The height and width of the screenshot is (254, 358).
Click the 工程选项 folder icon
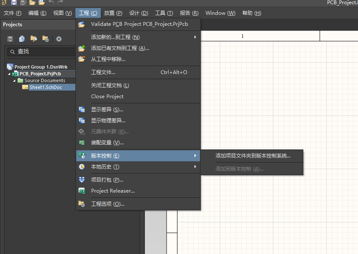pos(81,204)
